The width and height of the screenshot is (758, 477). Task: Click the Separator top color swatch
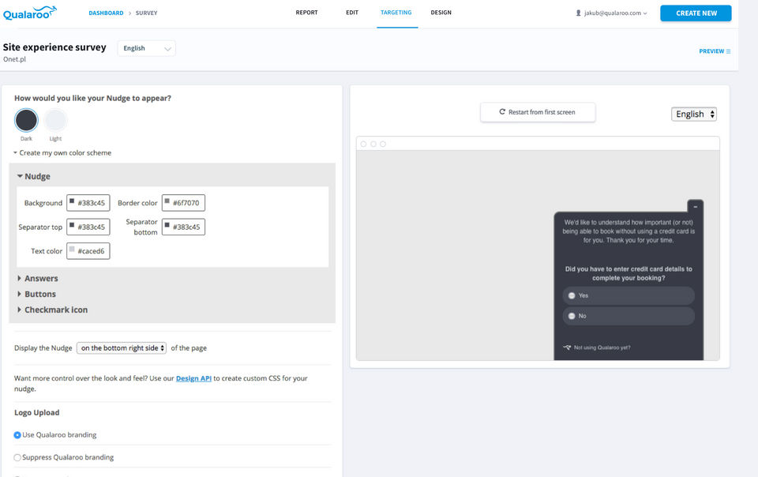[x=72, y=225]
